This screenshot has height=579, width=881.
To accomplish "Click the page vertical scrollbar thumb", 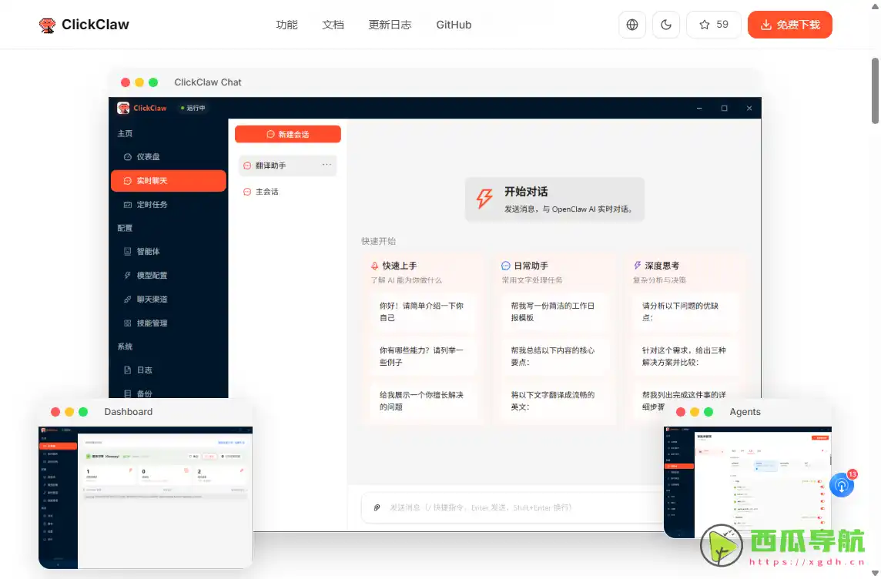I will click(875, 90).
